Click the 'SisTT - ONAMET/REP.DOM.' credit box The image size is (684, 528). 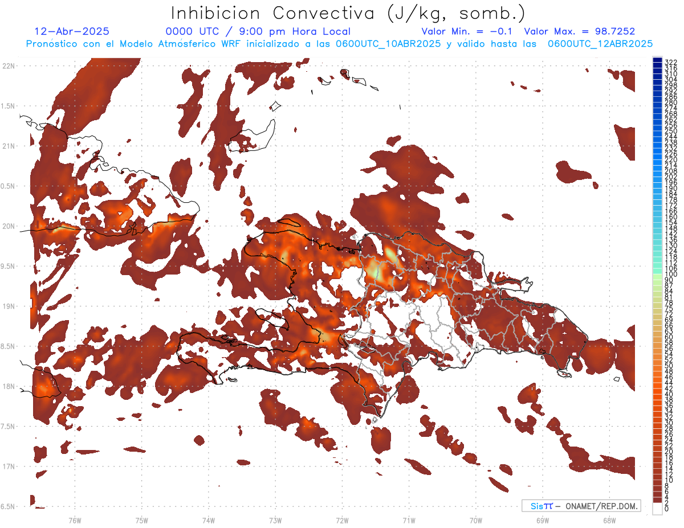click(x=581, y=506)
